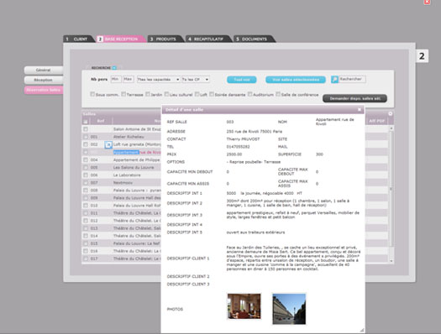Viewport: 441px width, 334px height.
Task: Open the 3 Produits tab
Action: pyautogui.click(x=165, y=39)
